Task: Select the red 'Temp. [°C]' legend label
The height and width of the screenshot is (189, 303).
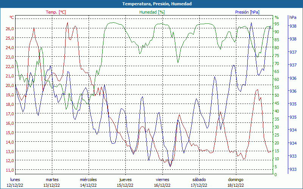Action: pyautogui.click(x=56, y=12)
